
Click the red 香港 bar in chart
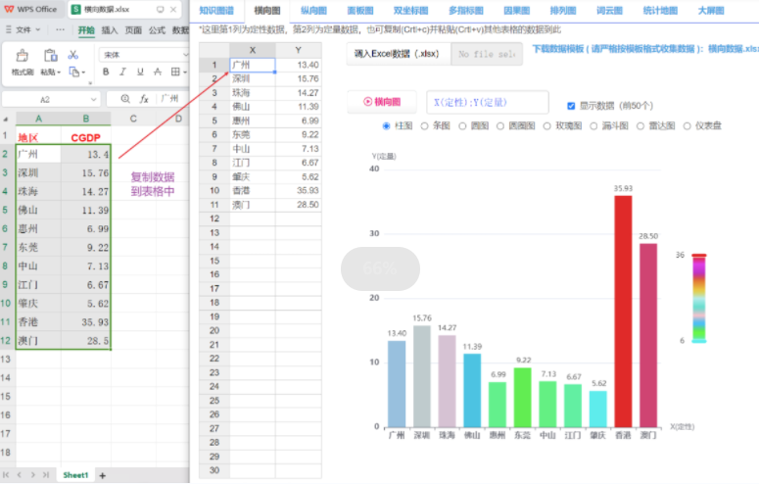pyautogui.click(x=623, y=312)
